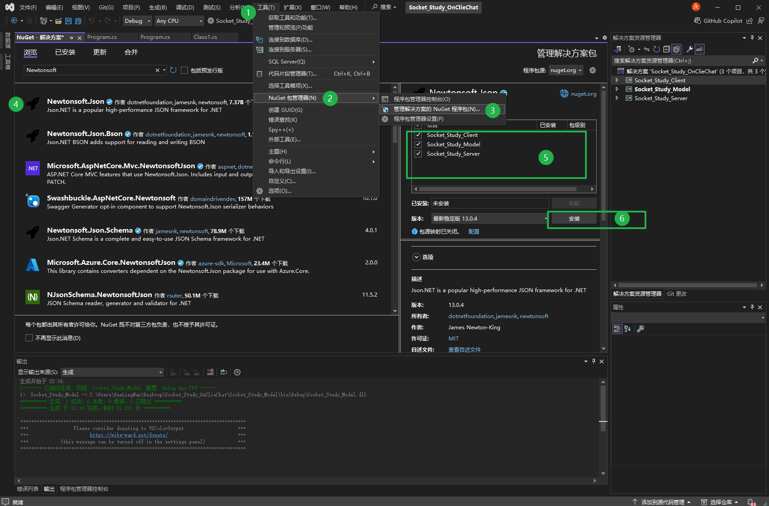
Task: Switch to 已安装 NuGet tab
Action: click(65, 52)
